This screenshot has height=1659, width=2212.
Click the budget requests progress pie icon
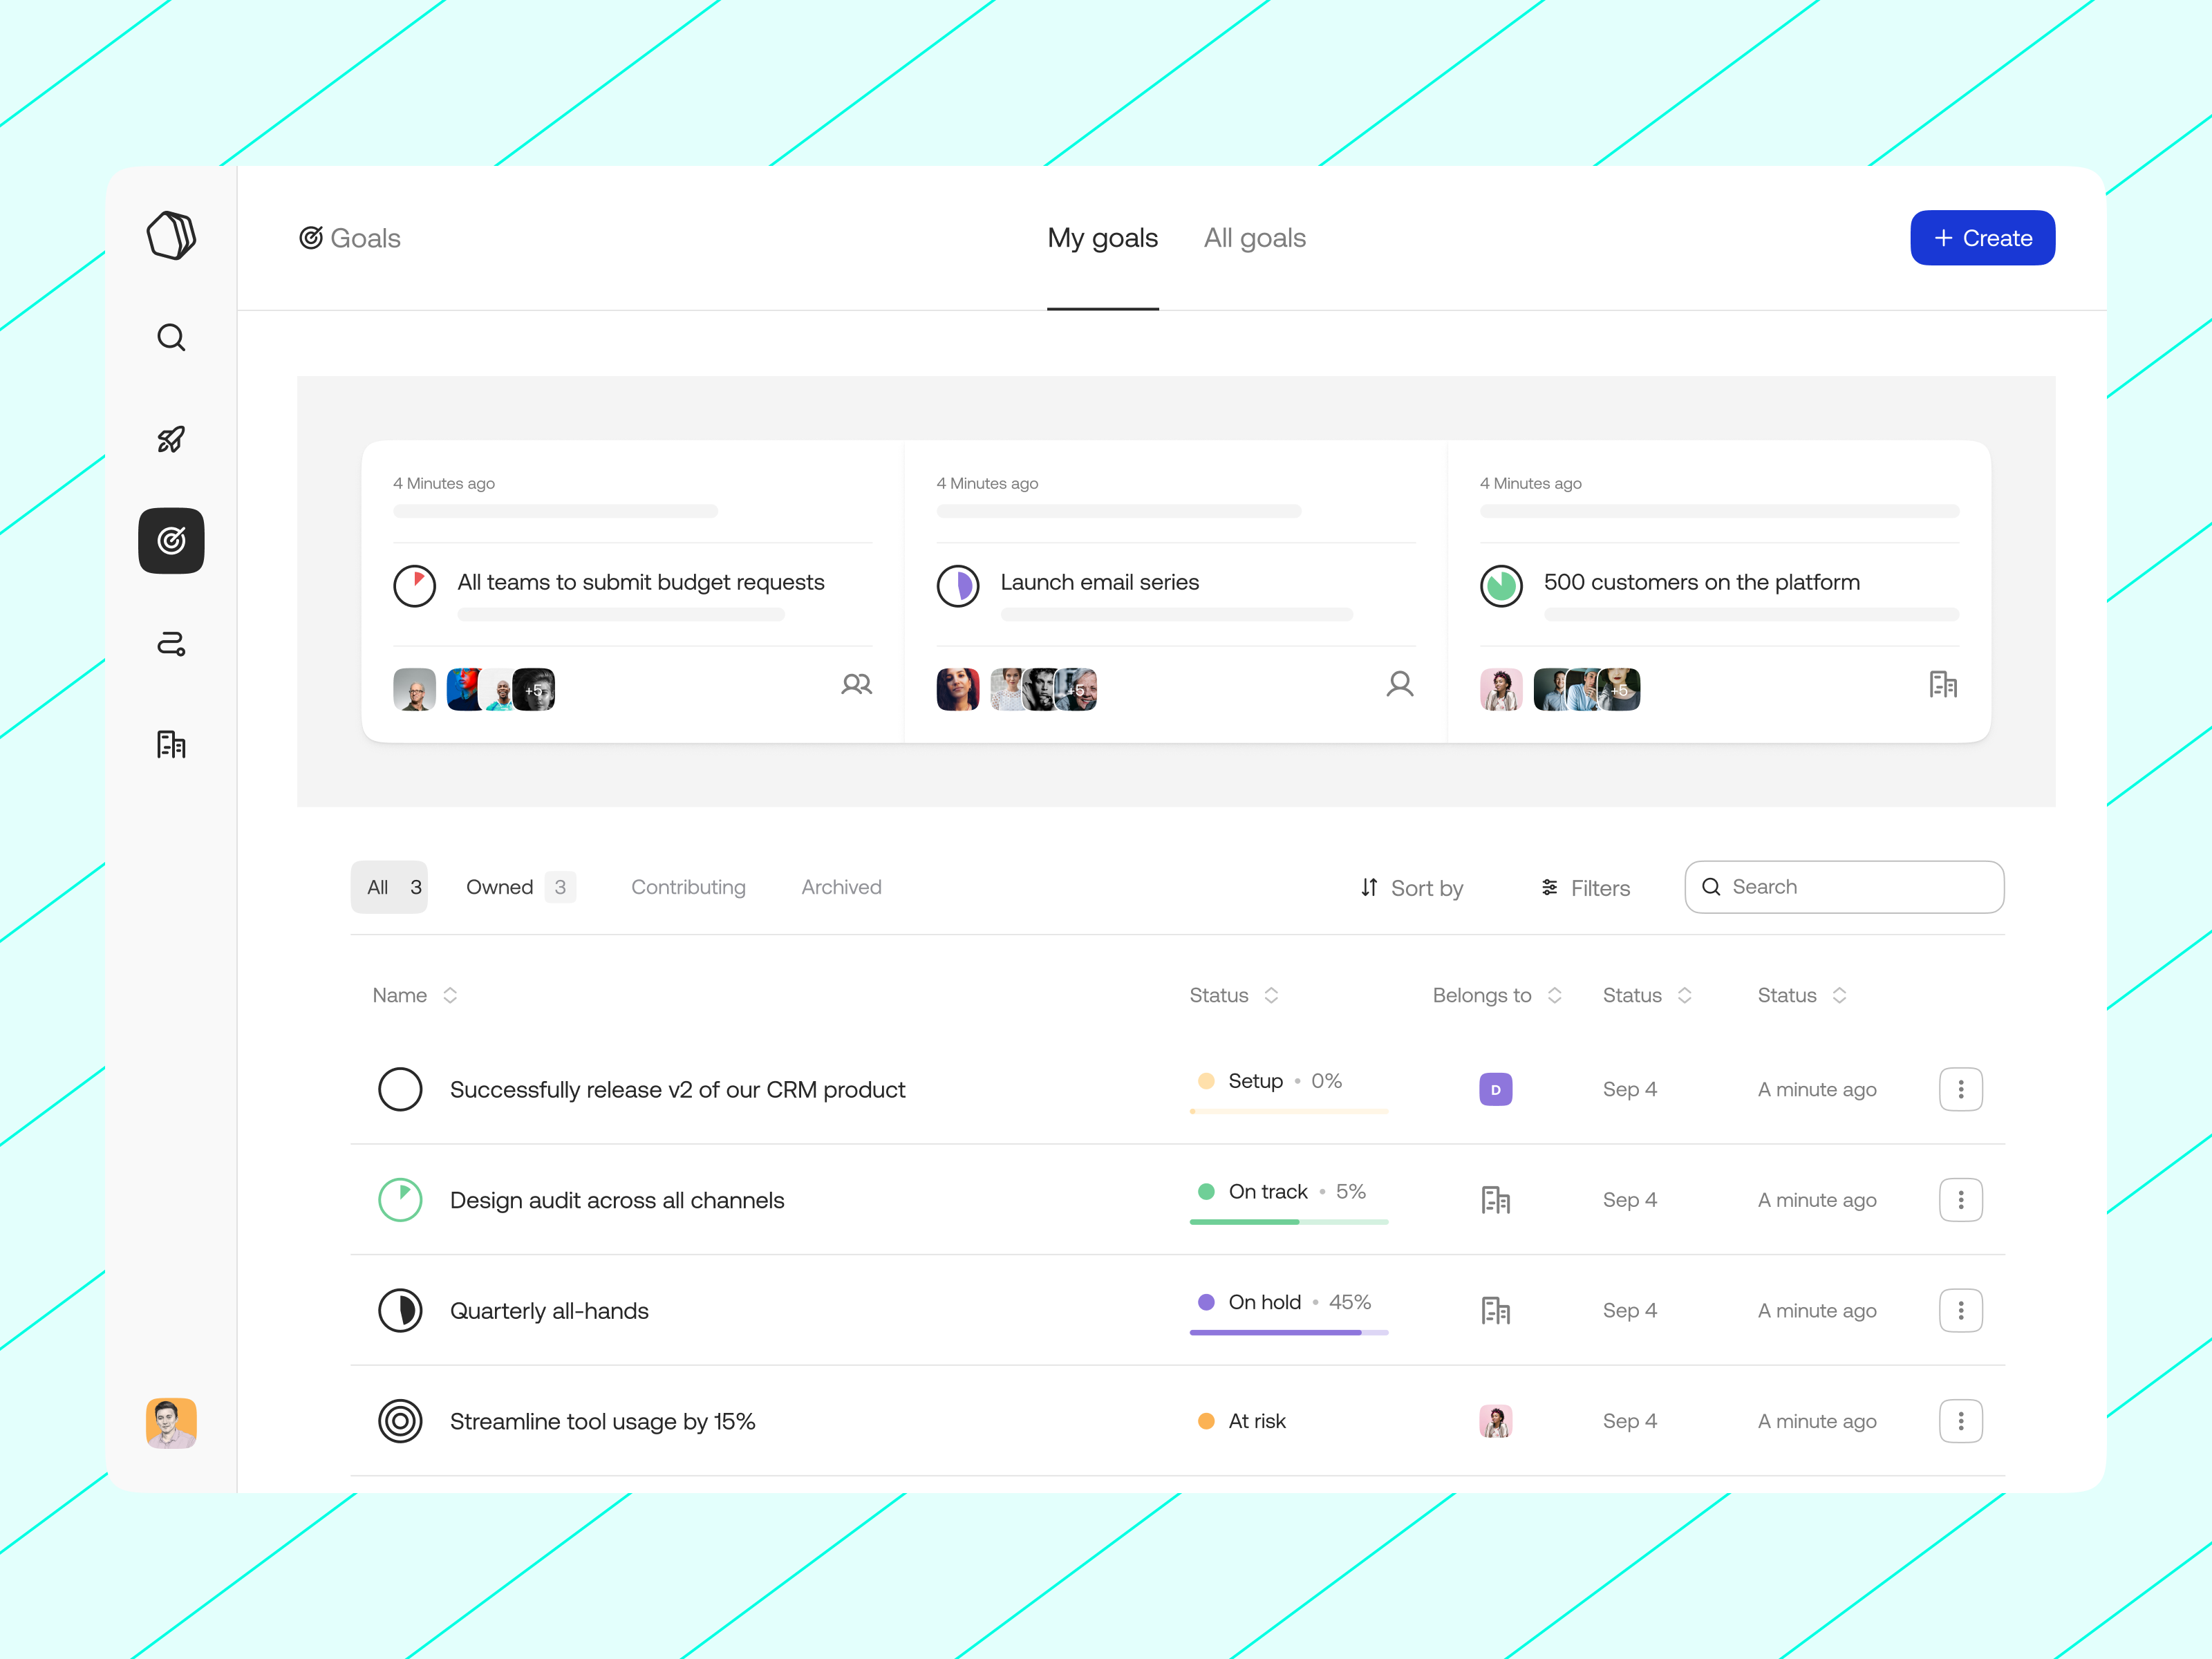pyautogui.click(x=414, y=586)
